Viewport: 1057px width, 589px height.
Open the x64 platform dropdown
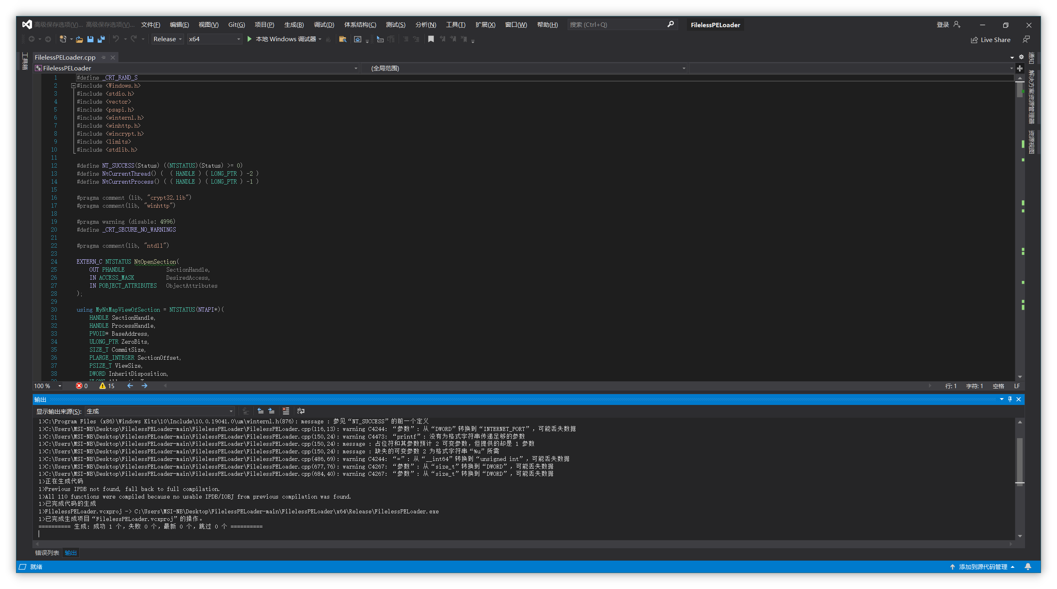tap(214, 39)
